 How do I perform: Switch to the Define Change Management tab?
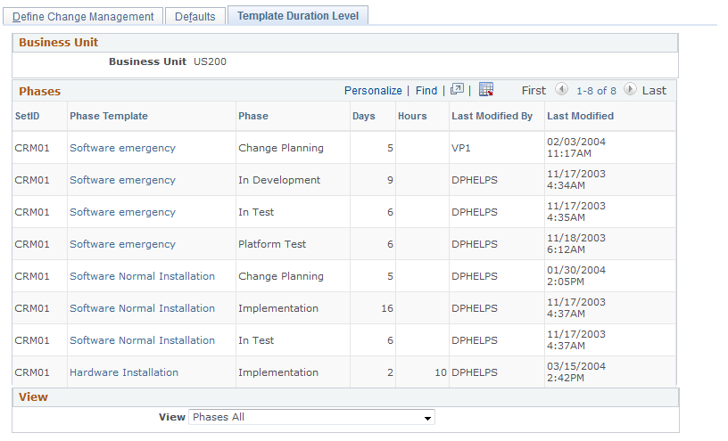[83, 17]
